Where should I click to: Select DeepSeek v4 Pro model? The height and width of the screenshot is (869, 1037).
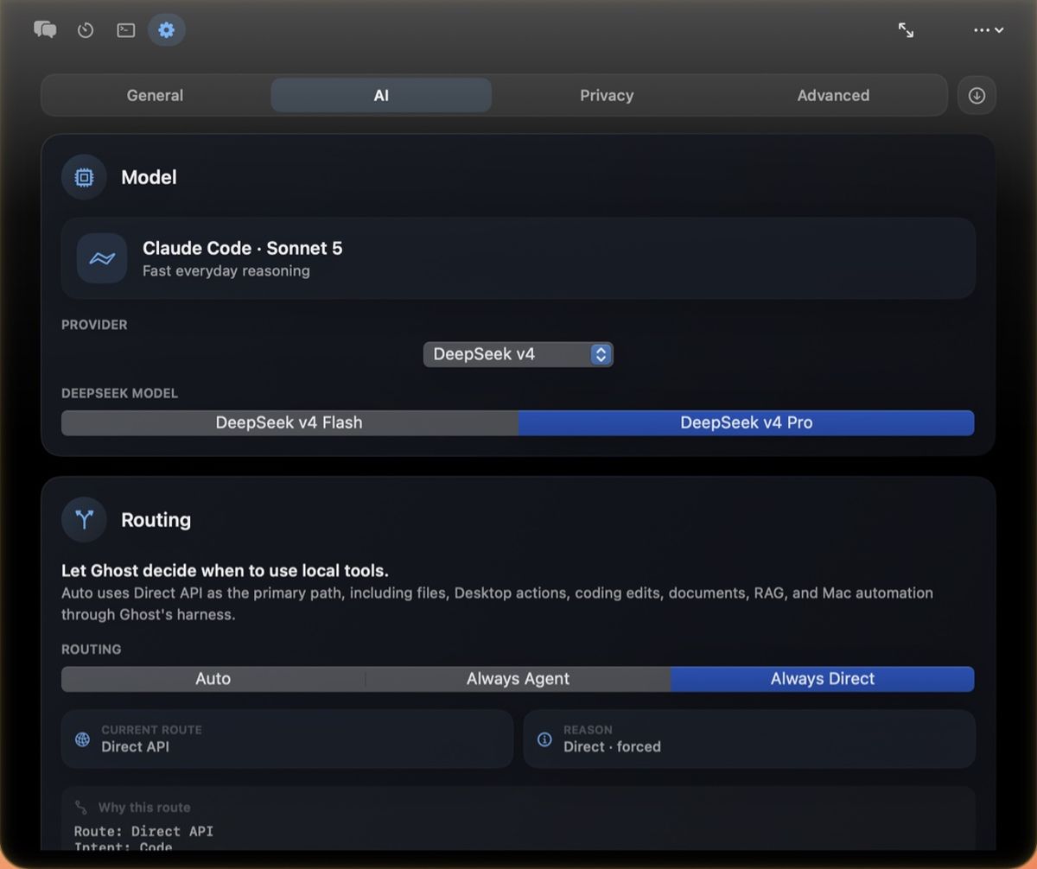747,422
